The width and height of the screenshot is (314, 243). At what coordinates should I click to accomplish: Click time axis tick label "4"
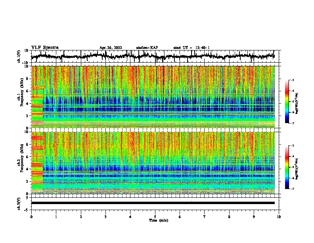(130, 217)
